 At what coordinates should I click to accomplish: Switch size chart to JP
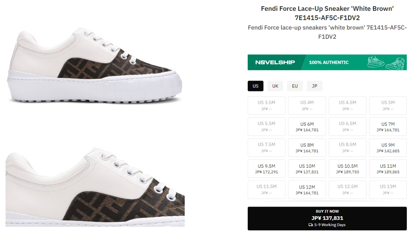pos(314,86)
